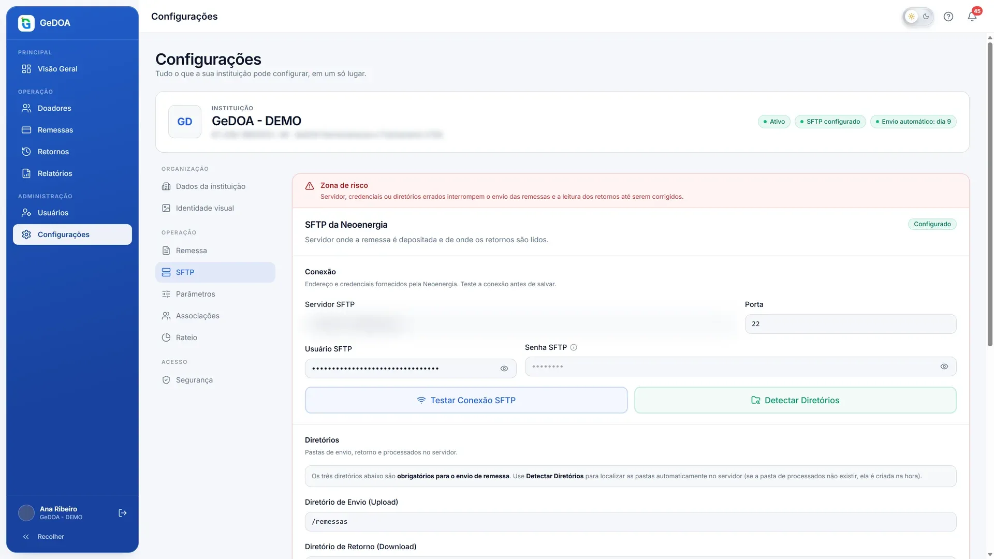Open Rateio settings section

(x=215, y=337)
